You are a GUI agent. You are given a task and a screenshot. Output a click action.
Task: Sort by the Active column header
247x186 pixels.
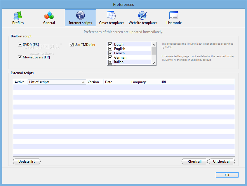tap(20, 82)
